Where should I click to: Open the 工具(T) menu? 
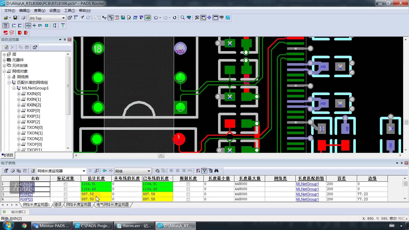pos(70,10)
